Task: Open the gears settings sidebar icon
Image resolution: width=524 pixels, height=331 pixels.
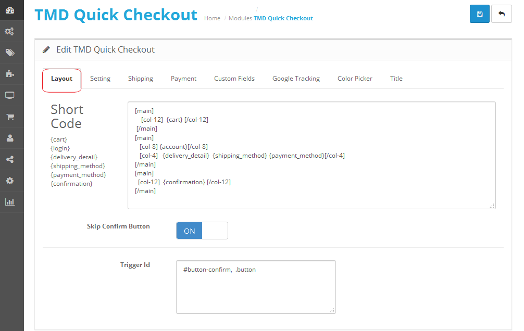Action: [x=9, y=31]
